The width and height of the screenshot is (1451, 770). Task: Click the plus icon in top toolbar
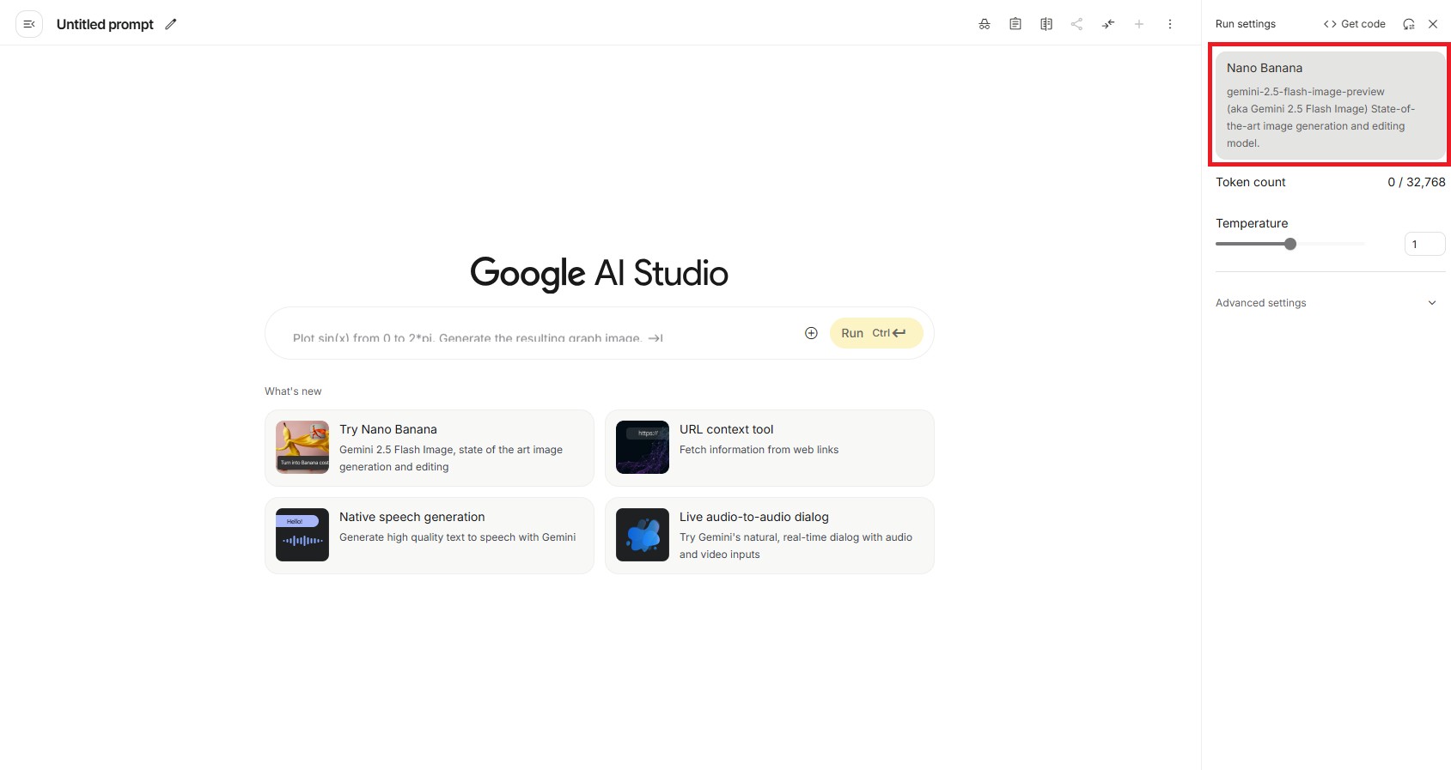[1139, 24]
